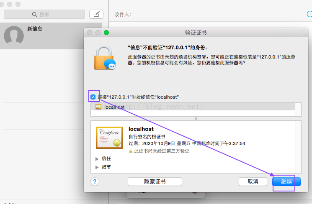Viewport: 312px width, 204px height.
Task: Click the 取消 button
Action: (x=253, y=181)
